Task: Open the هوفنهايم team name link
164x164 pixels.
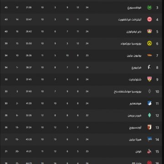Action: click(136, 103)
